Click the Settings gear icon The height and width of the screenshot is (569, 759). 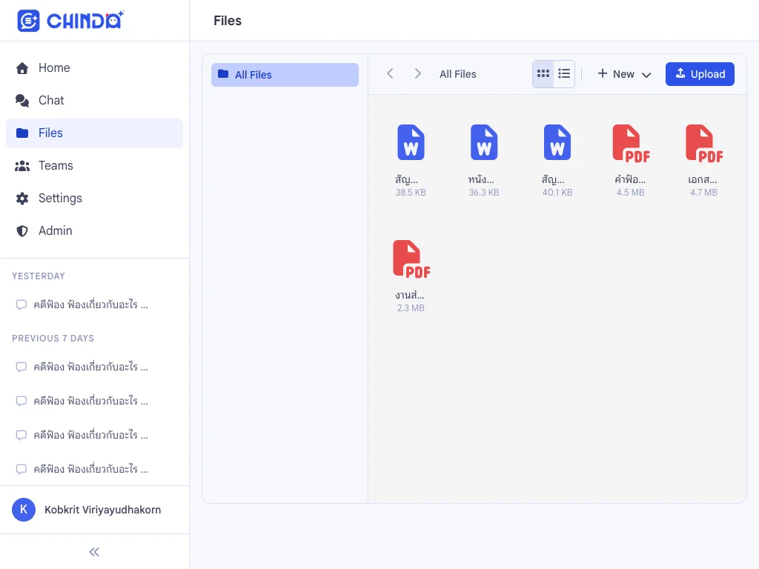pyautogui.click(x=22, y=199)
